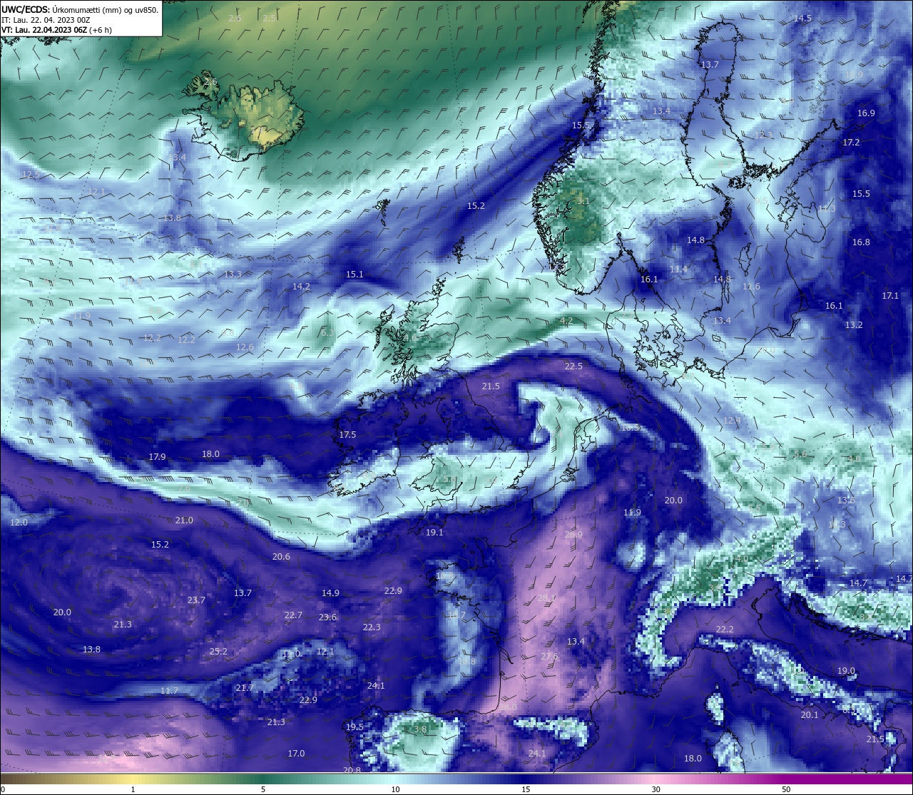
Task: Click the 15.1 value north of Scotland
Action: (x=355, y=275)
